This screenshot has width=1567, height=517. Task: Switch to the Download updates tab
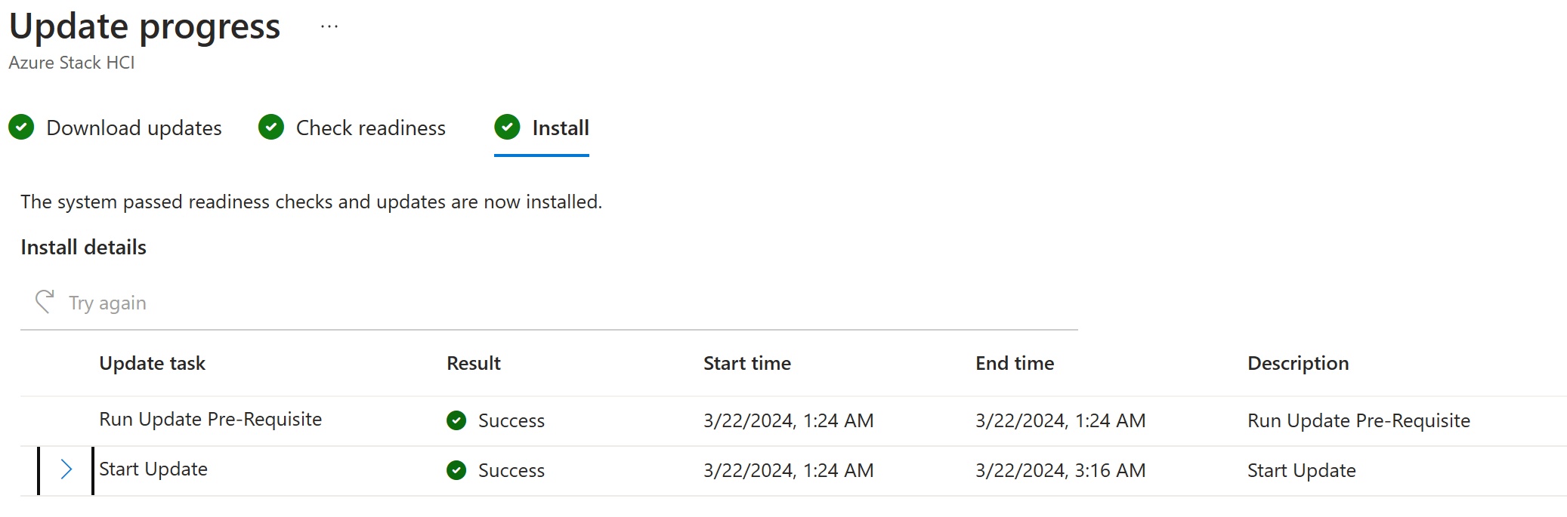coord(115,128)
